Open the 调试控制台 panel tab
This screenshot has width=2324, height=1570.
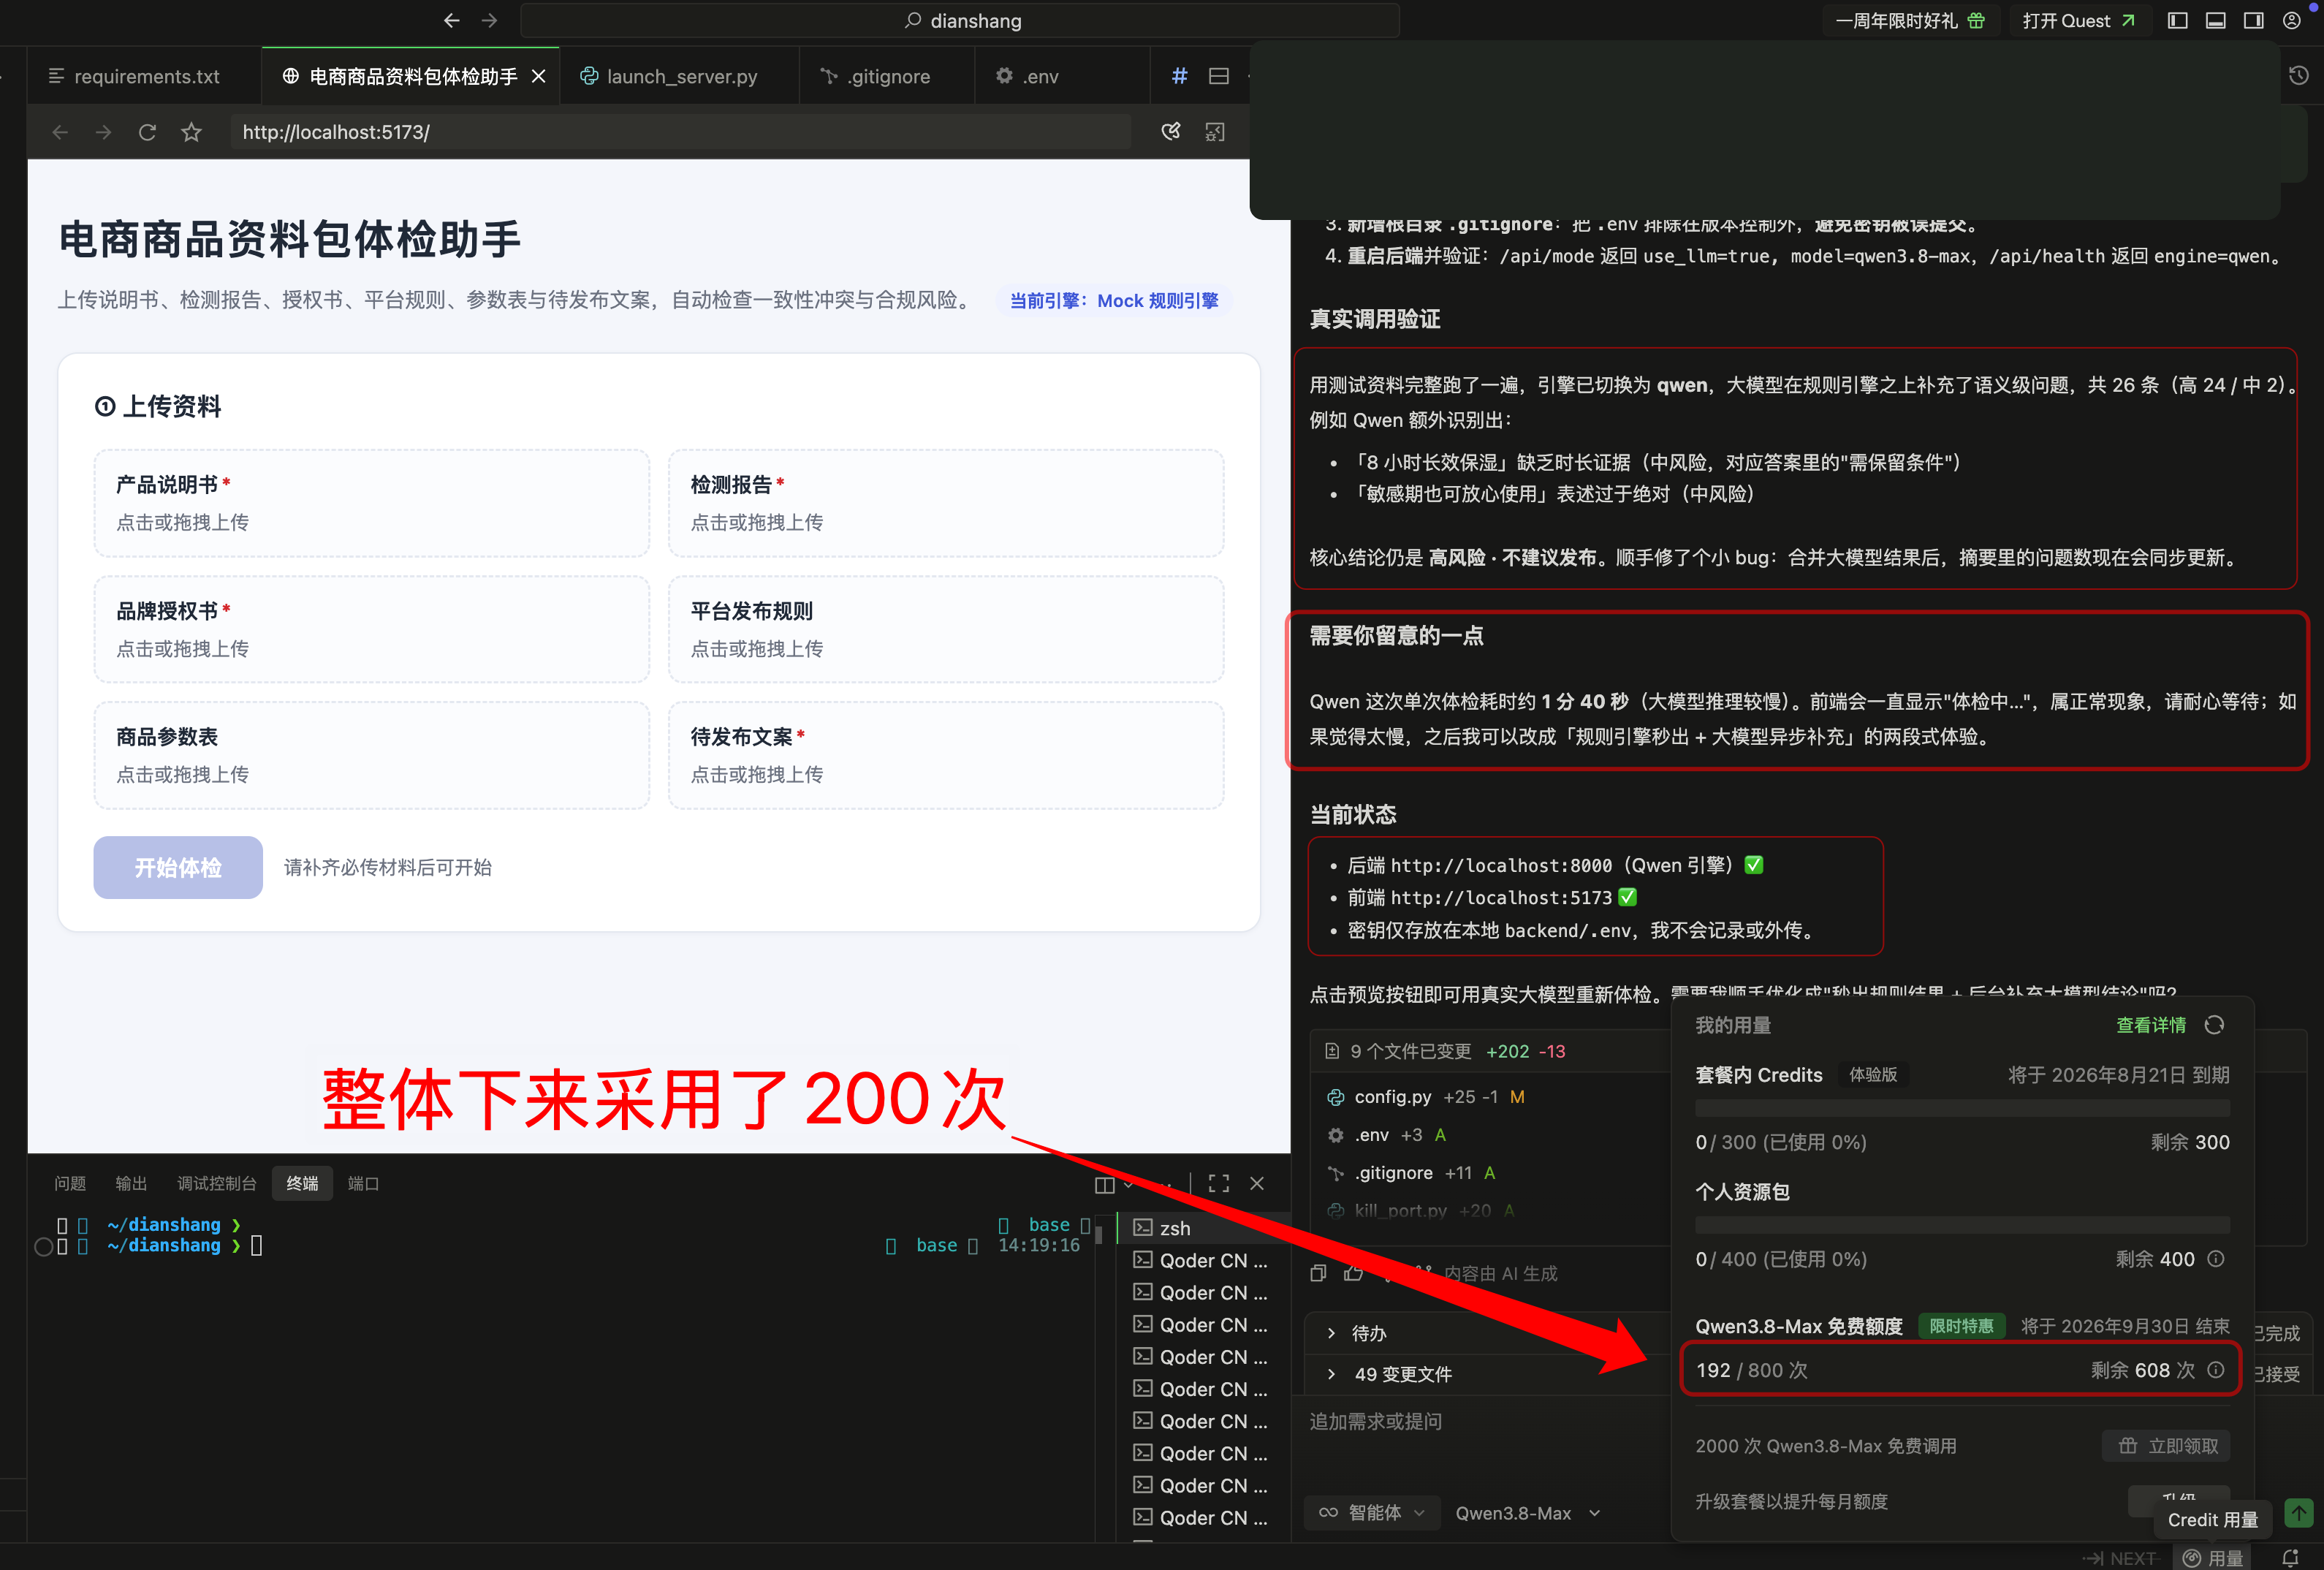coord(217,1183)
